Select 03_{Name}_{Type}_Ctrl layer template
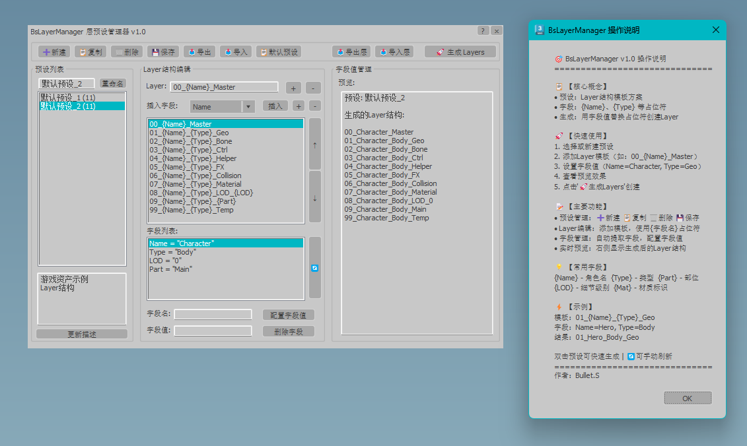Image resolution: width=747 pixels, height=446 pixels. tap(226, 150)
